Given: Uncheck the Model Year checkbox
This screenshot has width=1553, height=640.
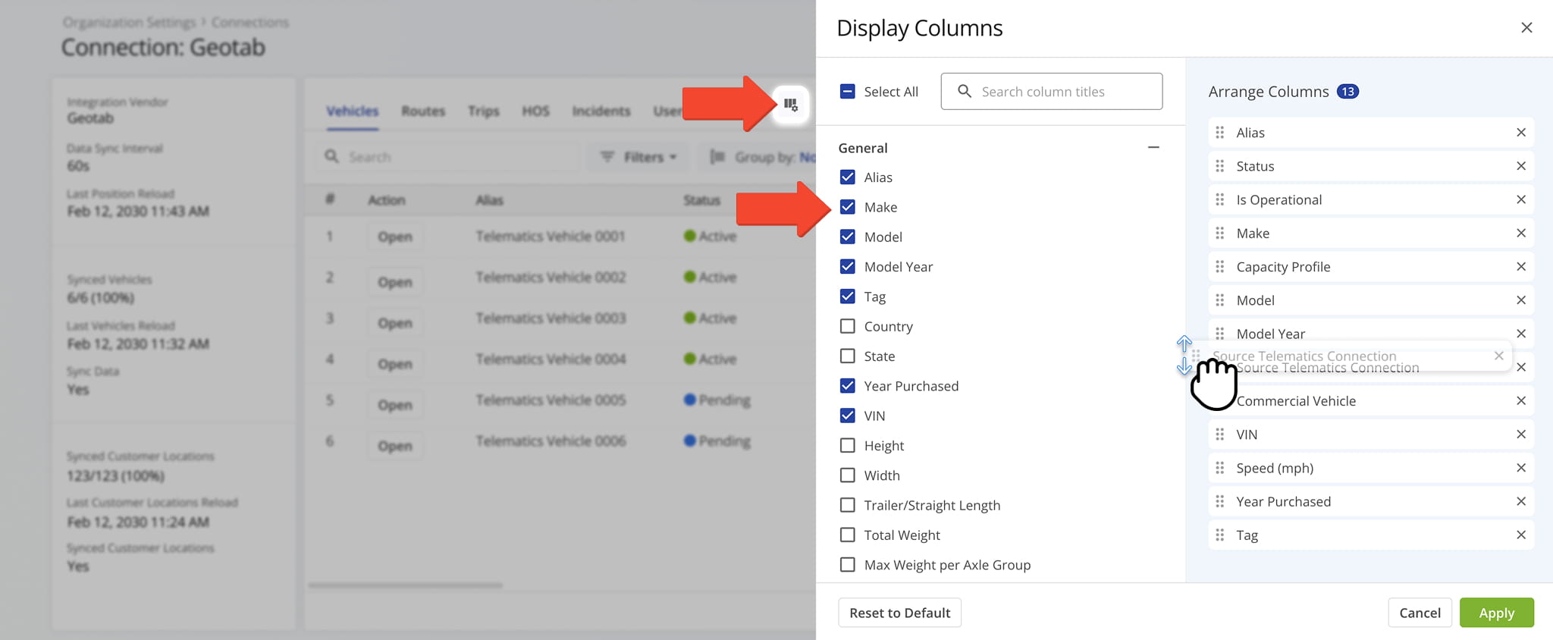Looking at the screenshot, I should point(848,267).
